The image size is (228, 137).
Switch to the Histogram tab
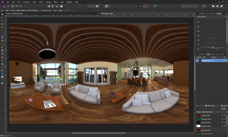[202, 13]
